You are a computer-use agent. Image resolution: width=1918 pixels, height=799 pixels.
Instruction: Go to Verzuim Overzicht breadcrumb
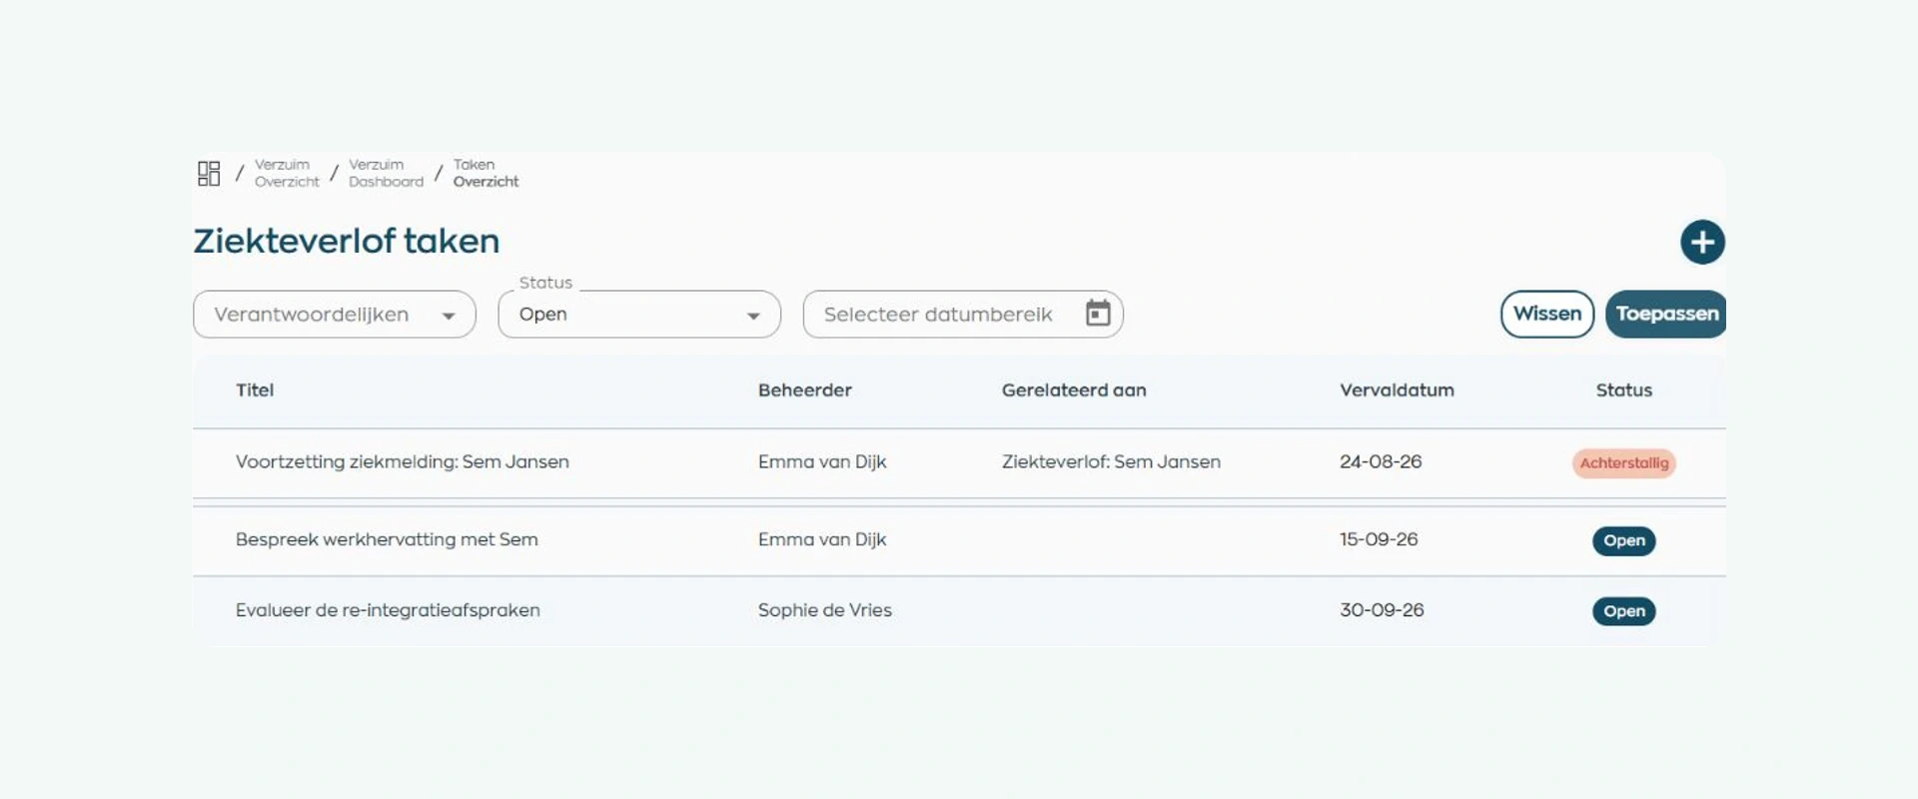point(287,173)
